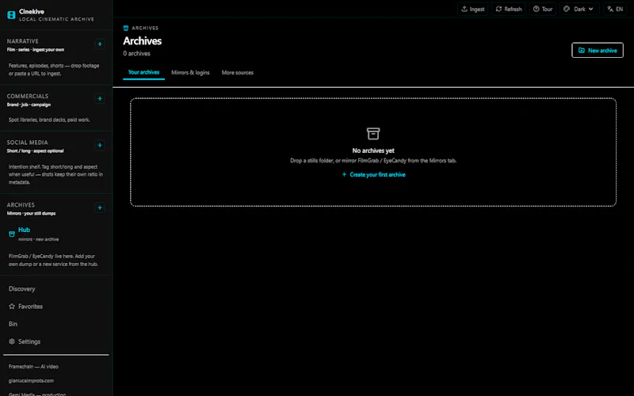Click the Archives sidebar section heading
The height and width of the screenshot is (396, 634).
(x=21, y=205)
